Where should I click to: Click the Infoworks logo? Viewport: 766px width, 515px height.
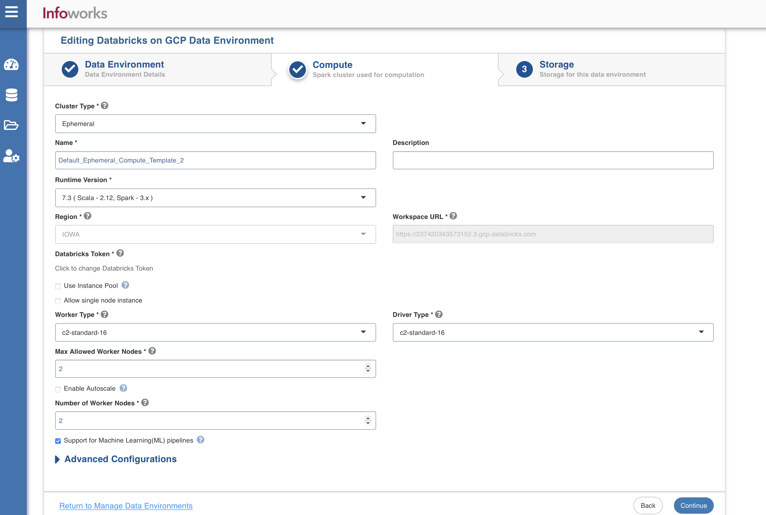coord(75,13)
